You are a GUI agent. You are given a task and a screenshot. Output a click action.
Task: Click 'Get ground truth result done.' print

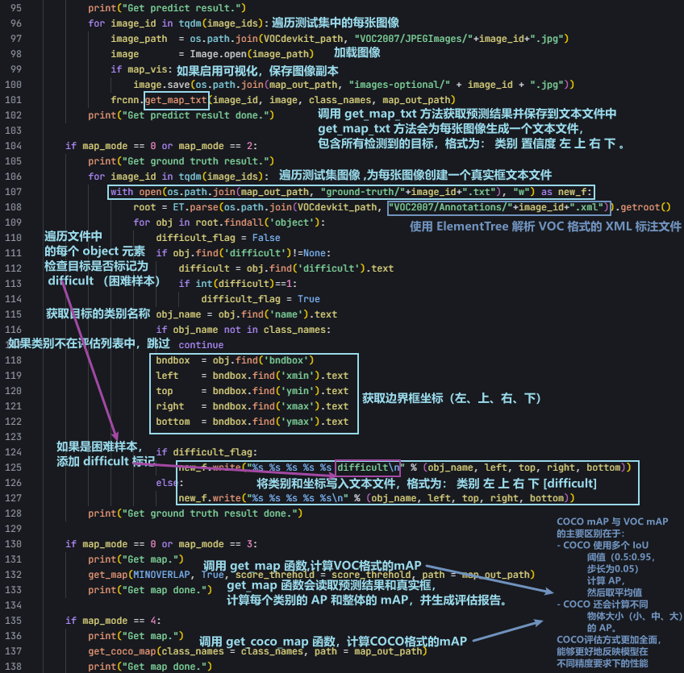pyautogui.click(x=195, y=513)
